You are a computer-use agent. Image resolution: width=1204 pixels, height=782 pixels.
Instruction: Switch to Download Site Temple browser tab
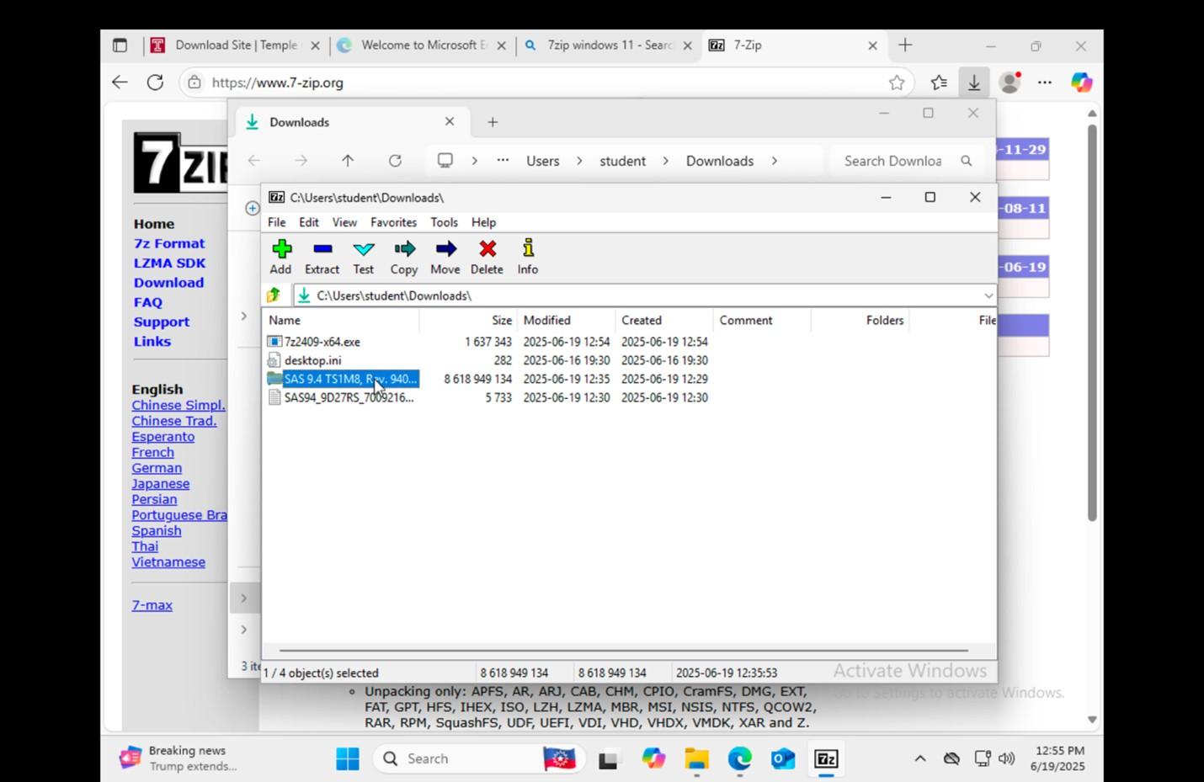[237, 45]
